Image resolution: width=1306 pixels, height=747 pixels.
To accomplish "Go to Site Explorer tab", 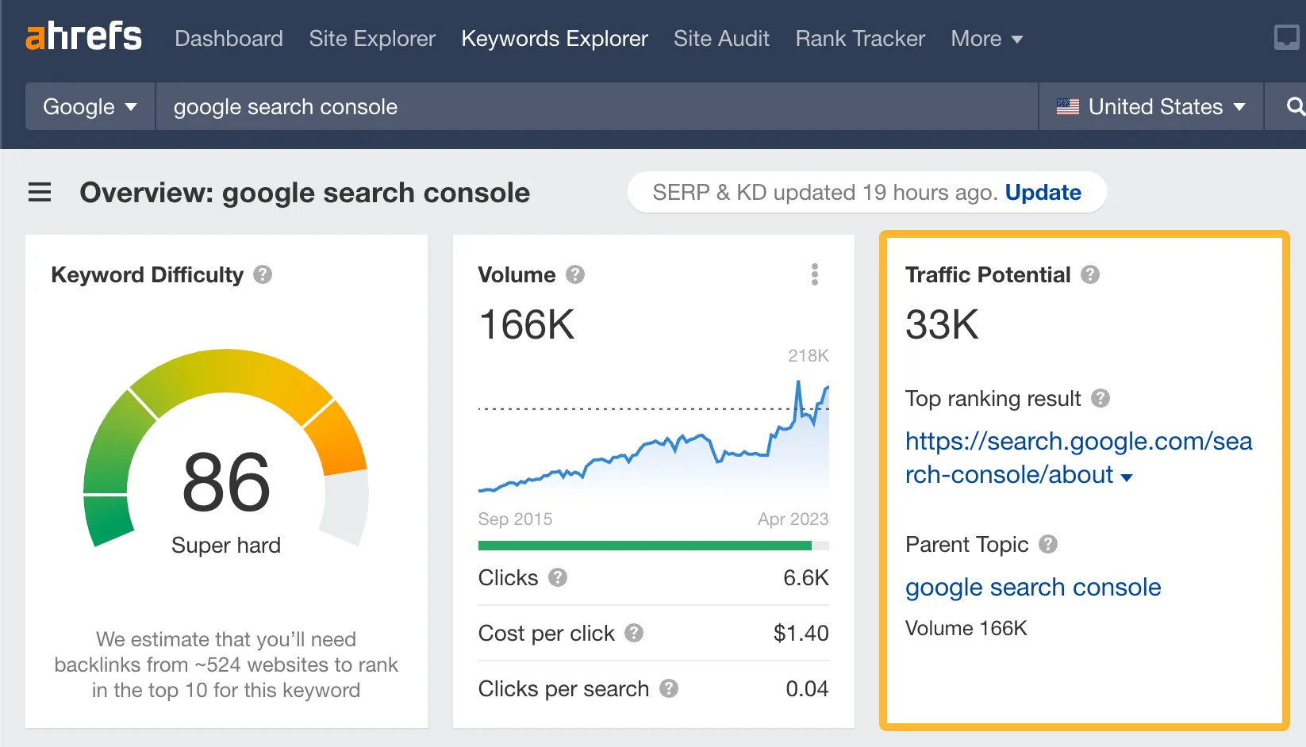I will point(372,38).
